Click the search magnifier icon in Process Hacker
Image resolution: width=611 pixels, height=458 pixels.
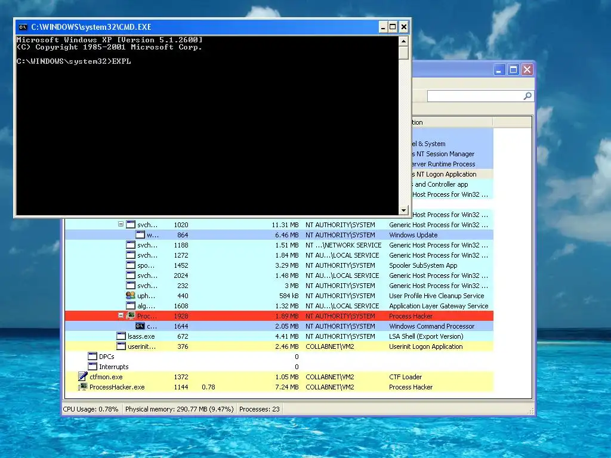pos(527,96)
